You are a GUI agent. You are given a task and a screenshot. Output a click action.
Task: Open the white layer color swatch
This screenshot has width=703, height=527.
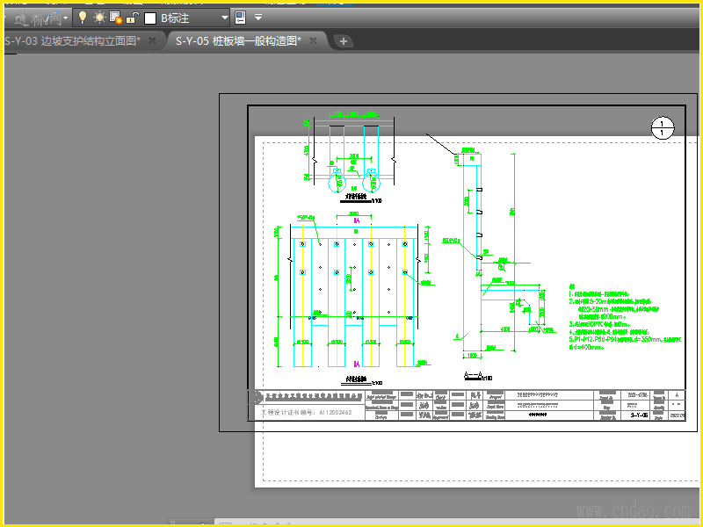pos(150,18)
